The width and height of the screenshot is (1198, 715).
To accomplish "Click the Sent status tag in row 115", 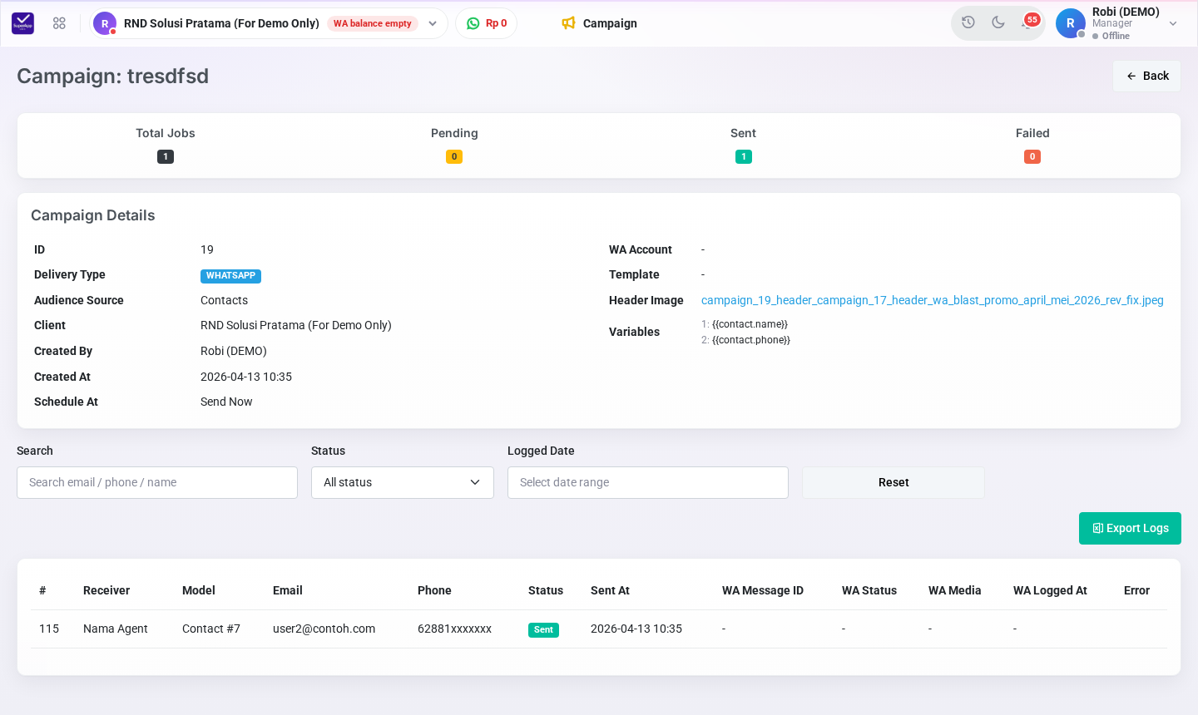I will pos(543,630).
